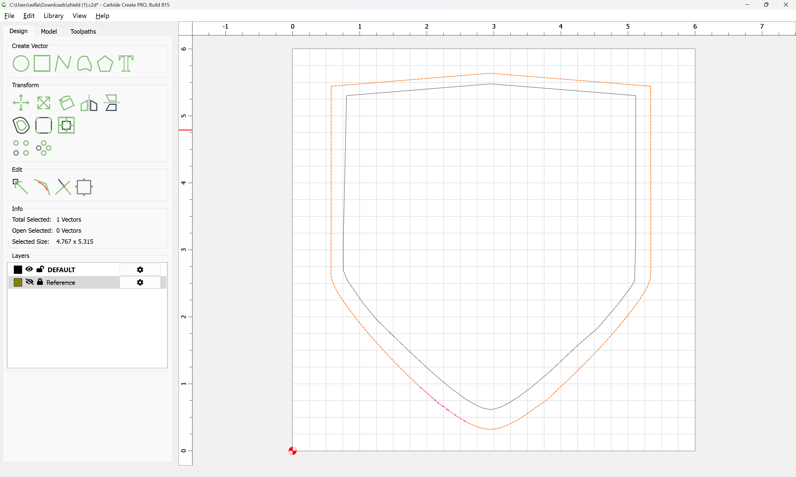This screenshot has width=796, height=477.
Task: Close the Carbide Create window
Action: (786, 4)
